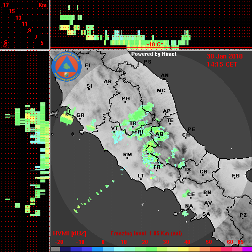252x252 pixels.
Task: Click the 'AV' city marker
Action: pyautogui.click(x=208, y=204)
